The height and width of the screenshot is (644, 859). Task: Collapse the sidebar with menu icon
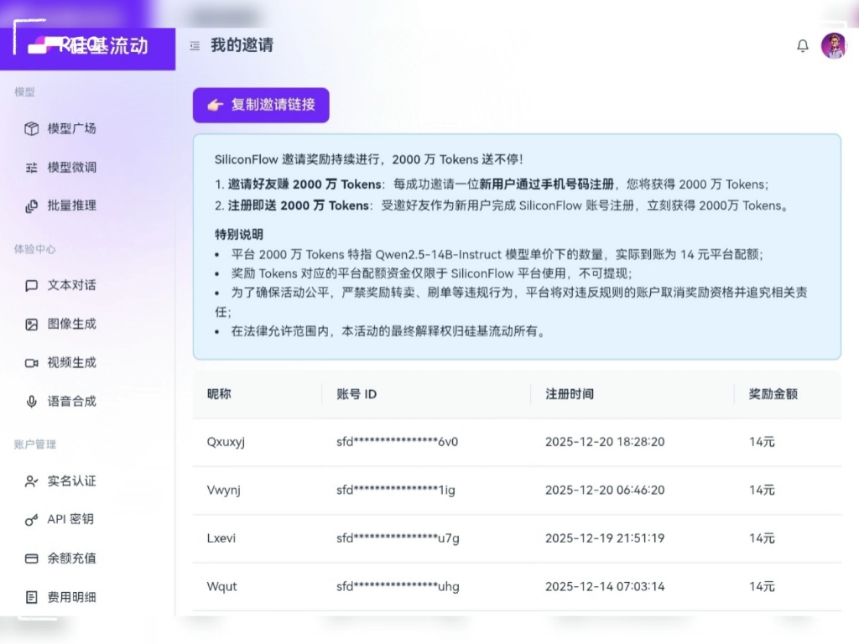[x=195, y=45]
